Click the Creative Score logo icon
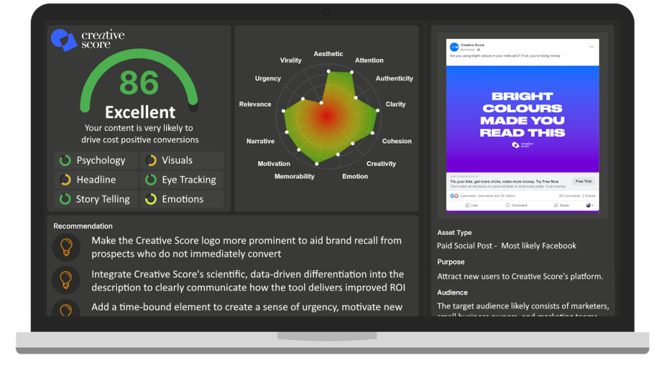Viewport: 654px width, 368px height. (x=64, y=40)
